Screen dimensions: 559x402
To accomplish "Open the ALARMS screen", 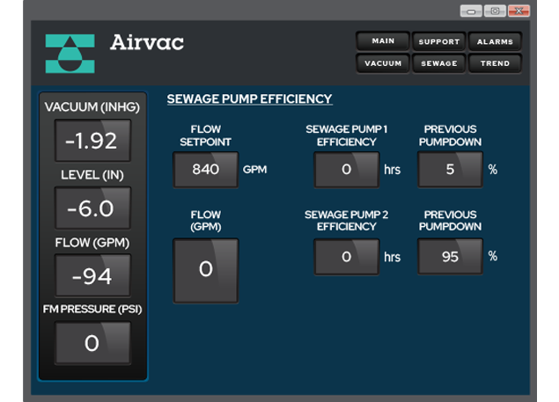I will pyautogui.click(x=495, y=41).
